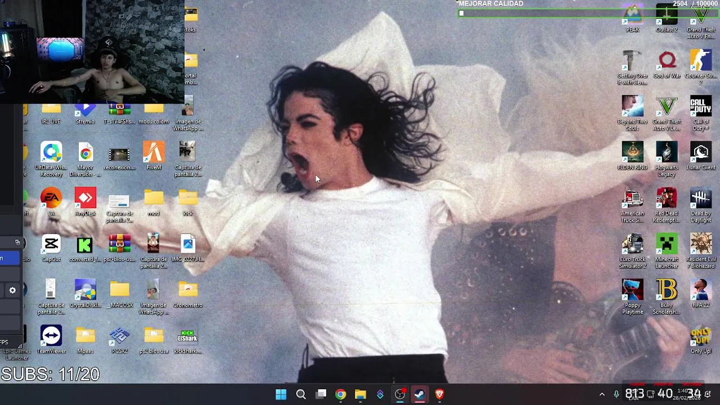Launch Outlast 2 from the desktop
Viewport: 720px width, 405px height.
coord(667,19)
